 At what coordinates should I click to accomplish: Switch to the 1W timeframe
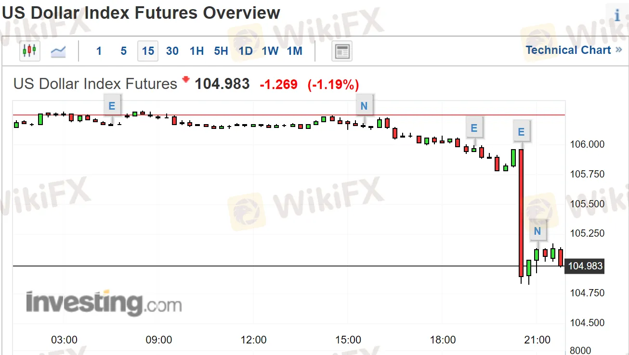[270, 51]
